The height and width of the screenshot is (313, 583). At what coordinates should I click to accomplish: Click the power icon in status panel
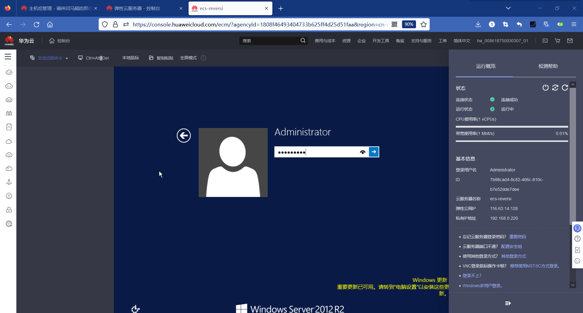pos(546,88)
